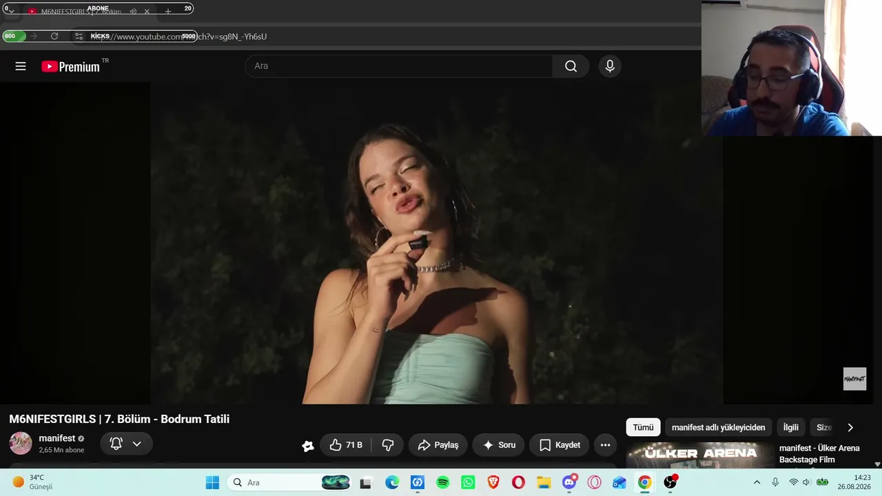
Task: Mute the M6NIFESTGIRLS tab audio icon
Action: tap(133, 12)
